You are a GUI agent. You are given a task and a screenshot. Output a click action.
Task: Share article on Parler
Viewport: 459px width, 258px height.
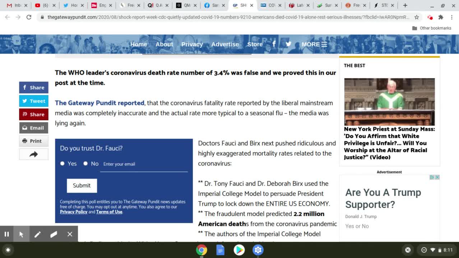(x=34, y=114)
